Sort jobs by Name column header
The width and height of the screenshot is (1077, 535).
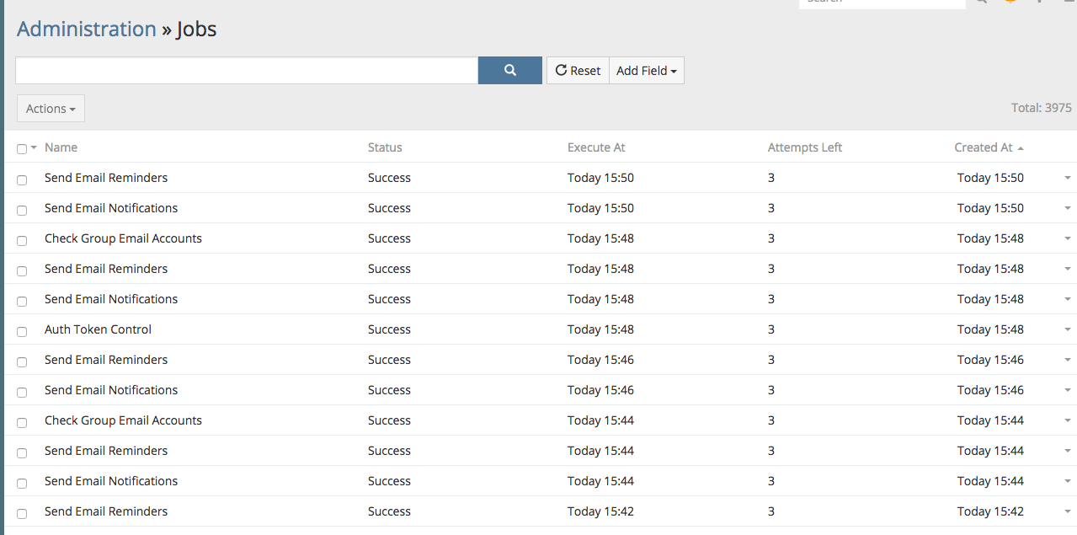pos(61,147)
